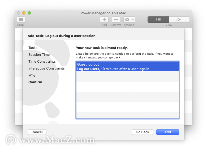Select the Session Time step

tap(39, 54)
